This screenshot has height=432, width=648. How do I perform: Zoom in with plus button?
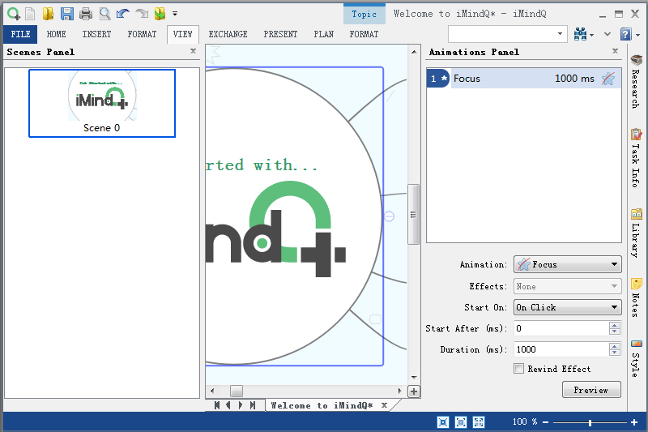tap(634, 422)
